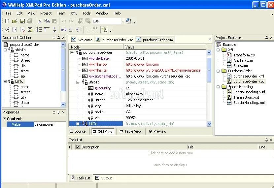Collapse shipTo node in grid view

78,82
